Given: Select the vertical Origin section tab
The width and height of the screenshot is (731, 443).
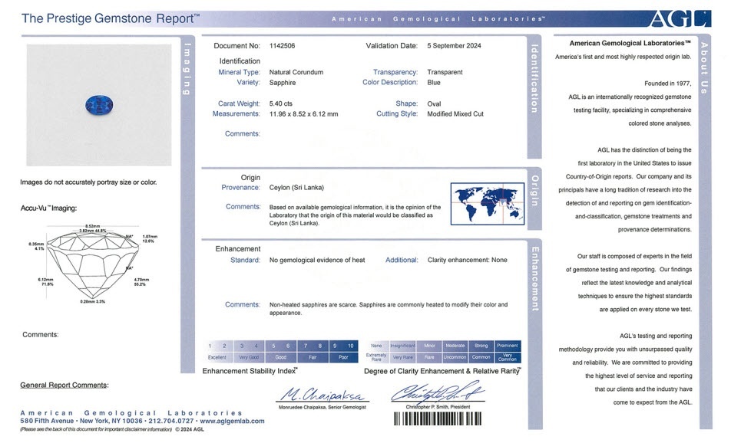Looking at the screenshot, I should tap(535, 191).
